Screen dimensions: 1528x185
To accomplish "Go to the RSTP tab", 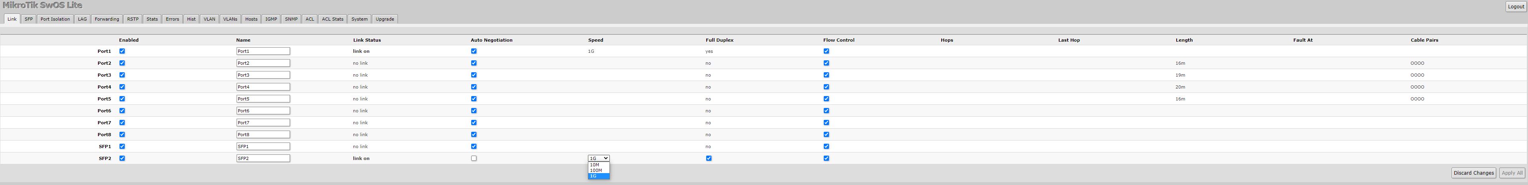I will [133, 19].
